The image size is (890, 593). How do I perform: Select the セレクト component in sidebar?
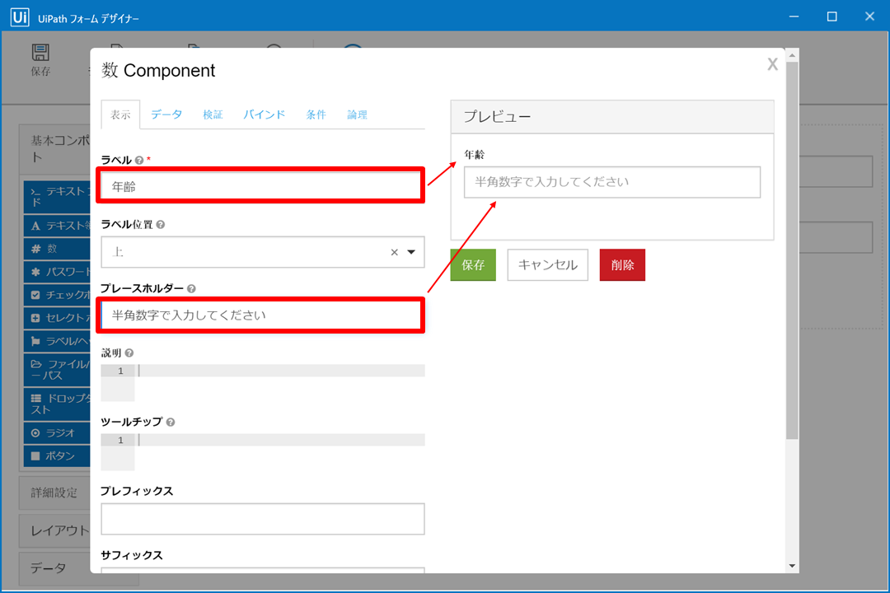pos(58,318)
